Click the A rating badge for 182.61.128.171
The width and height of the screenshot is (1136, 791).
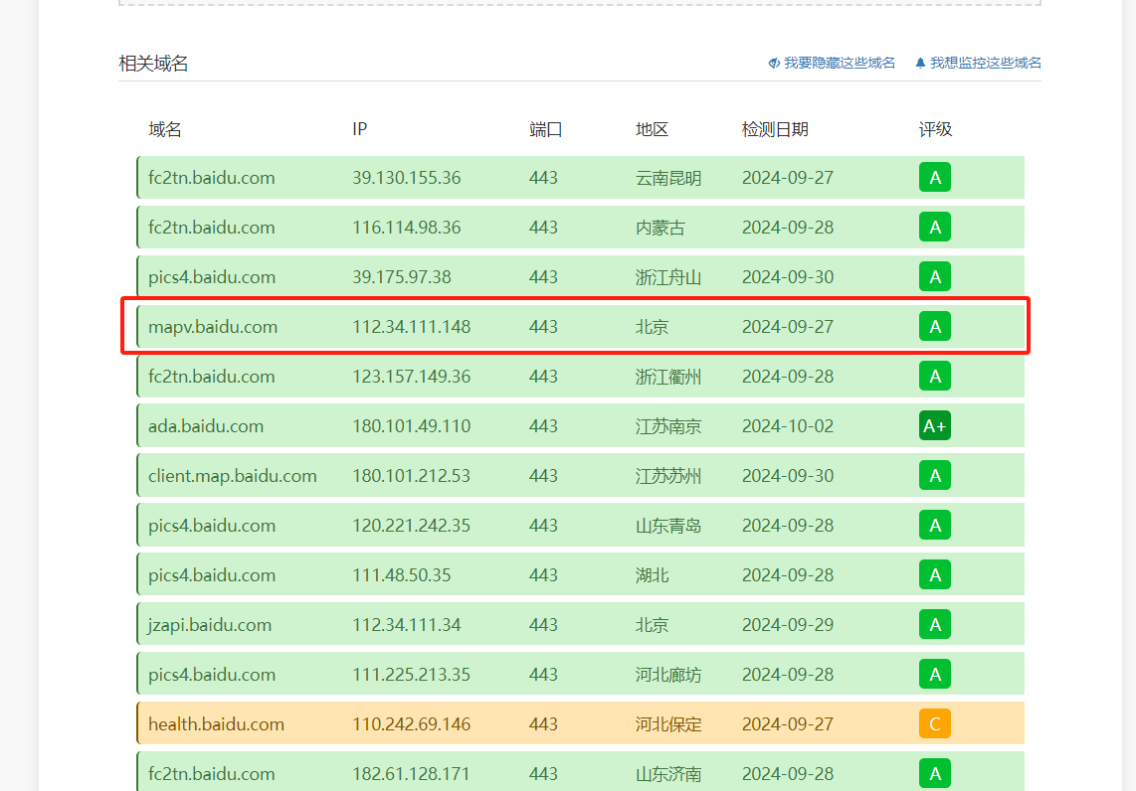pyautogui.click(x=935, y=774)
